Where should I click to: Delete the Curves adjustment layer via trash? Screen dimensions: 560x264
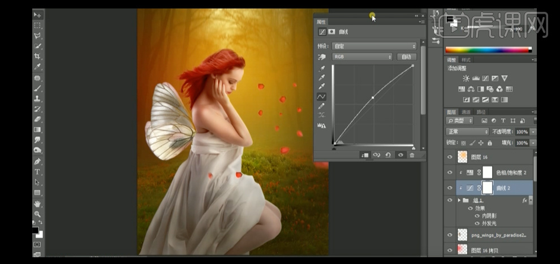click(412, 155)
